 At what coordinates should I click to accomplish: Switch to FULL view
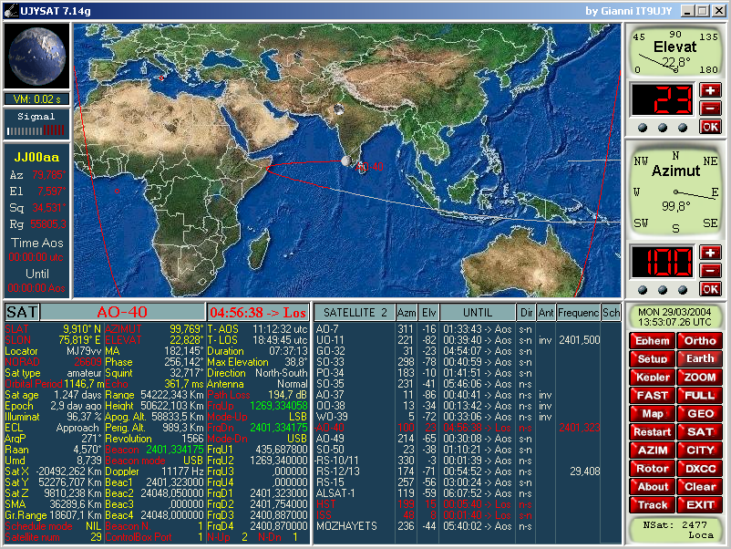coord(700,395)
